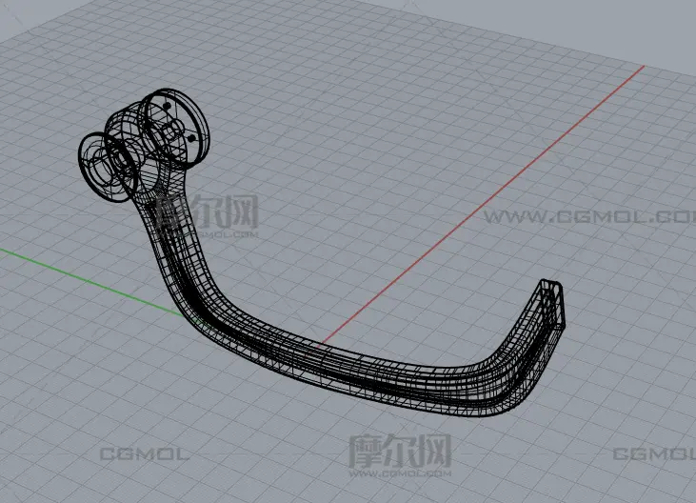
Task: Select the large disc with two bolt holes
Action: [175, 129]
